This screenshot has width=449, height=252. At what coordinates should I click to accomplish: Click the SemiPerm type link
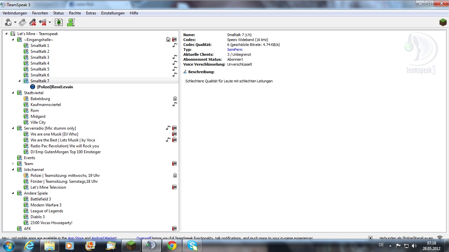pos(235,50)
